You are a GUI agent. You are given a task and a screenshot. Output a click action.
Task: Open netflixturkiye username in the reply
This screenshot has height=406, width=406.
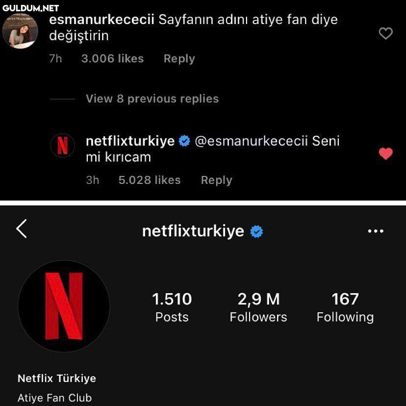coord(130,141)
